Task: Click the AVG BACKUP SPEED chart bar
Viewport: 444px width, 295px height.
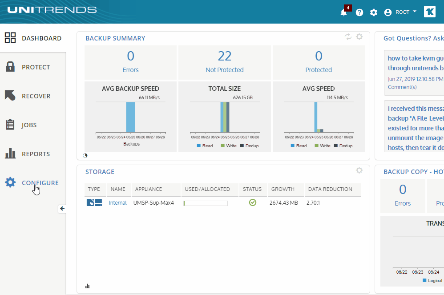Action: pos(130,117)
